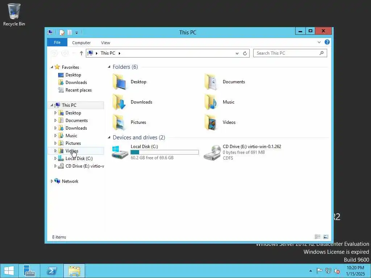Open the Videos folder icon in Folders group
Screen dimensions: 371x278
tap(211, 122)
